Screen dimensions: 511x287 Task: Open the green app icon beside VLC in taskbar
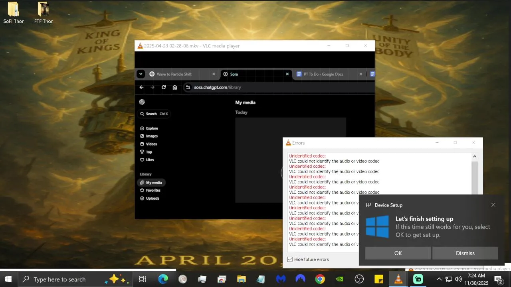(418, 279)
